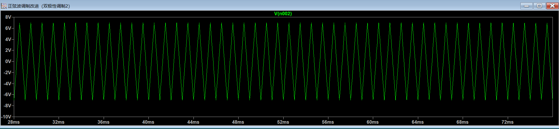This screenshot has width=559, height=129.
Task: Click the -10V label at axis bottom
Action: click(6, 117)
